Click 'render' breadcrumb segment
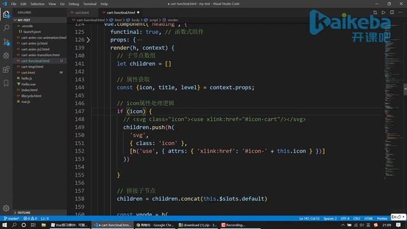Screen dimensions: 407x229 (x=172, y=20)
